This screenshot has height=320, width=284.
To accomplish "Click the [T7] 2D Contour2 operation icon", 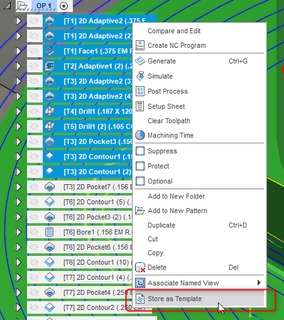I will 50,307.
